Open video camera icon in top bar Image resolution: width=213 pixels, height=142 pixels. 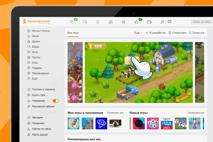(x=149, y=22)
